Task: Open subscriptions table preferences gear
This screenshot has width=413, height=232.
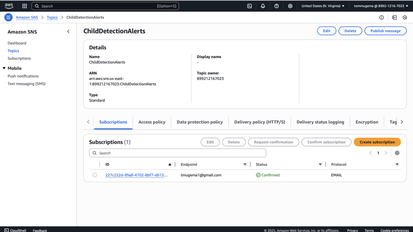Action: tap(397, 153)
